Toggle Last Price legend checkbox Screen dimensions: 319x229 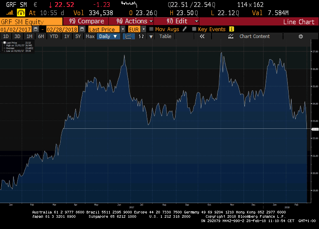tap(4, 43)
